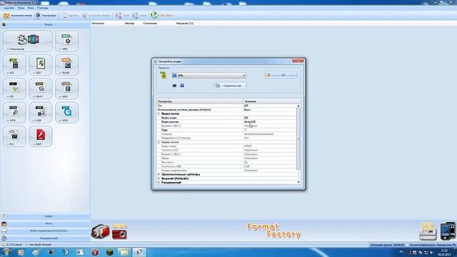This screenshot has width=457, height=257.
Task: Expand the Водяной (AviSynth) group
Action: pyautogui.click(x=159, y=178)
